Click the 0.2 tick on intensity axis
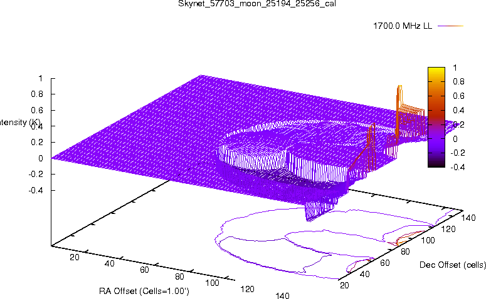Screen dimensions: 486x299 click(37, 142)
